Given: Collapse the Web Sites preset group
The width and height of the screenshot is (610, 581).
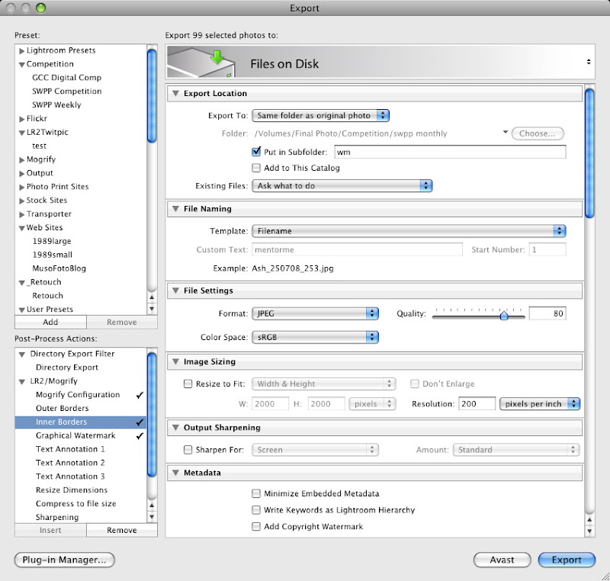Looking at the screenshot, I should pyautogui.click(x=22, y=228).
